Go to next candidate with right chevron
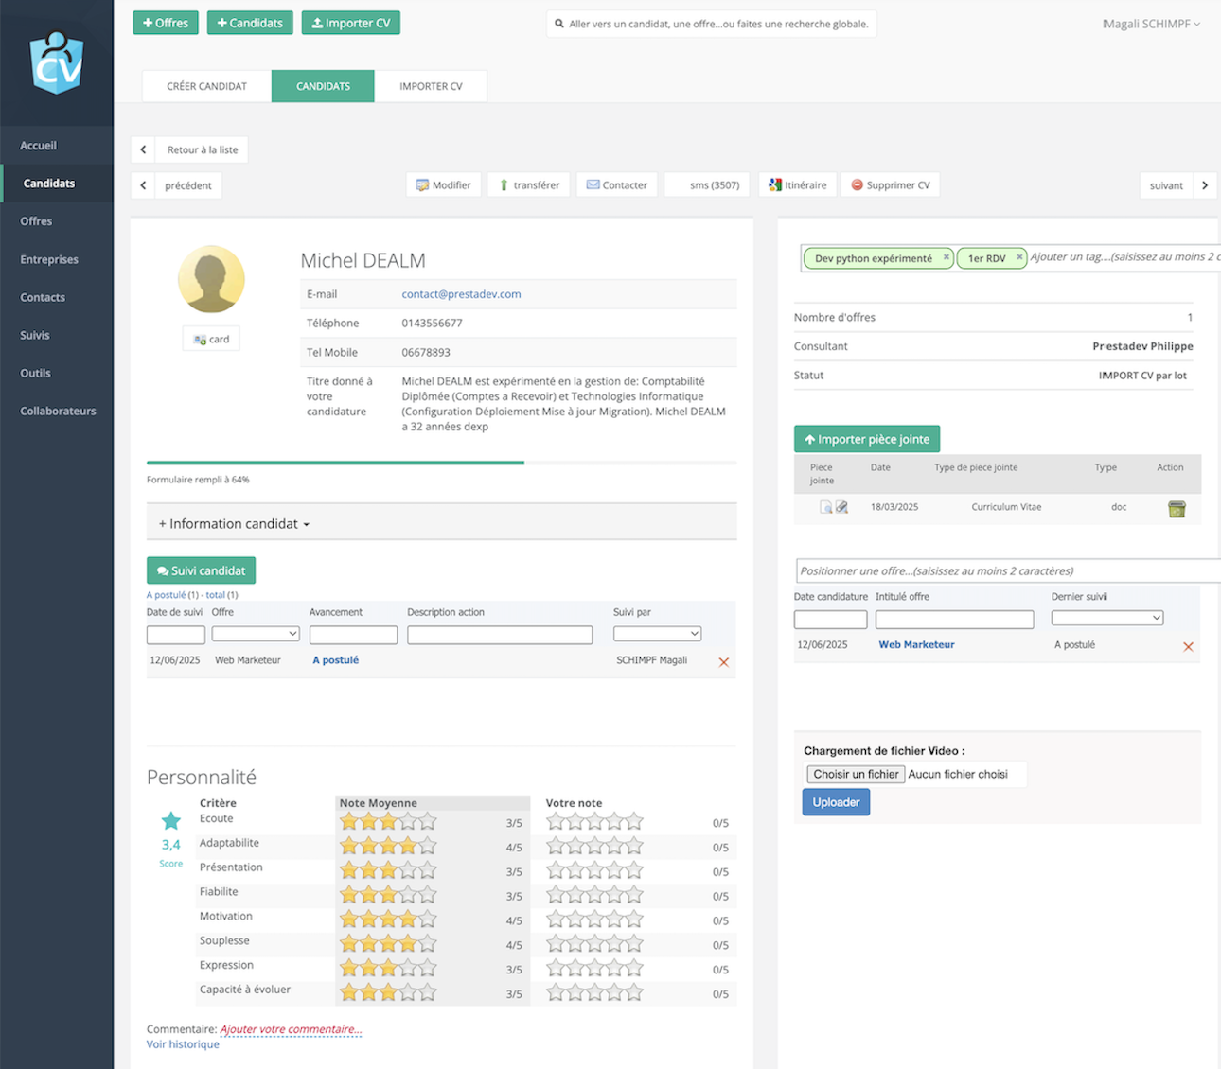This screenshot has width=1221, height=1069. coord(1205,185)
